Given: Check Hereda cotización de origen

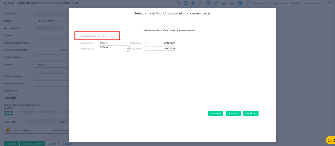Looking at the screenshot, I should point(113,36).
